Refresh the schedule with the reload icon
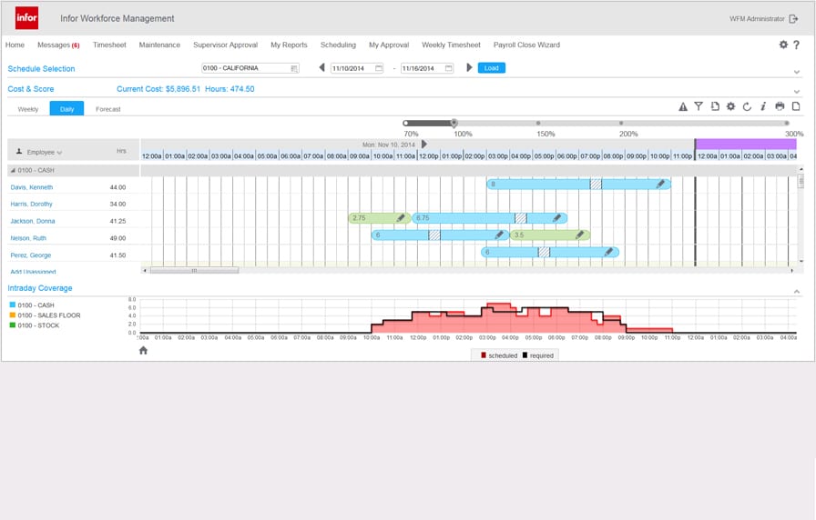This screenshot has height=520, width=816. point(747,107)
